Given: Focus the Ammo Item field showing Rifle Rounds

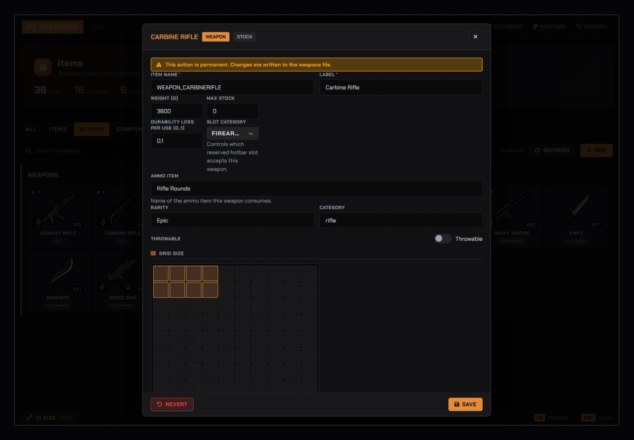Looking at the screenshot, I should point(316,189).
